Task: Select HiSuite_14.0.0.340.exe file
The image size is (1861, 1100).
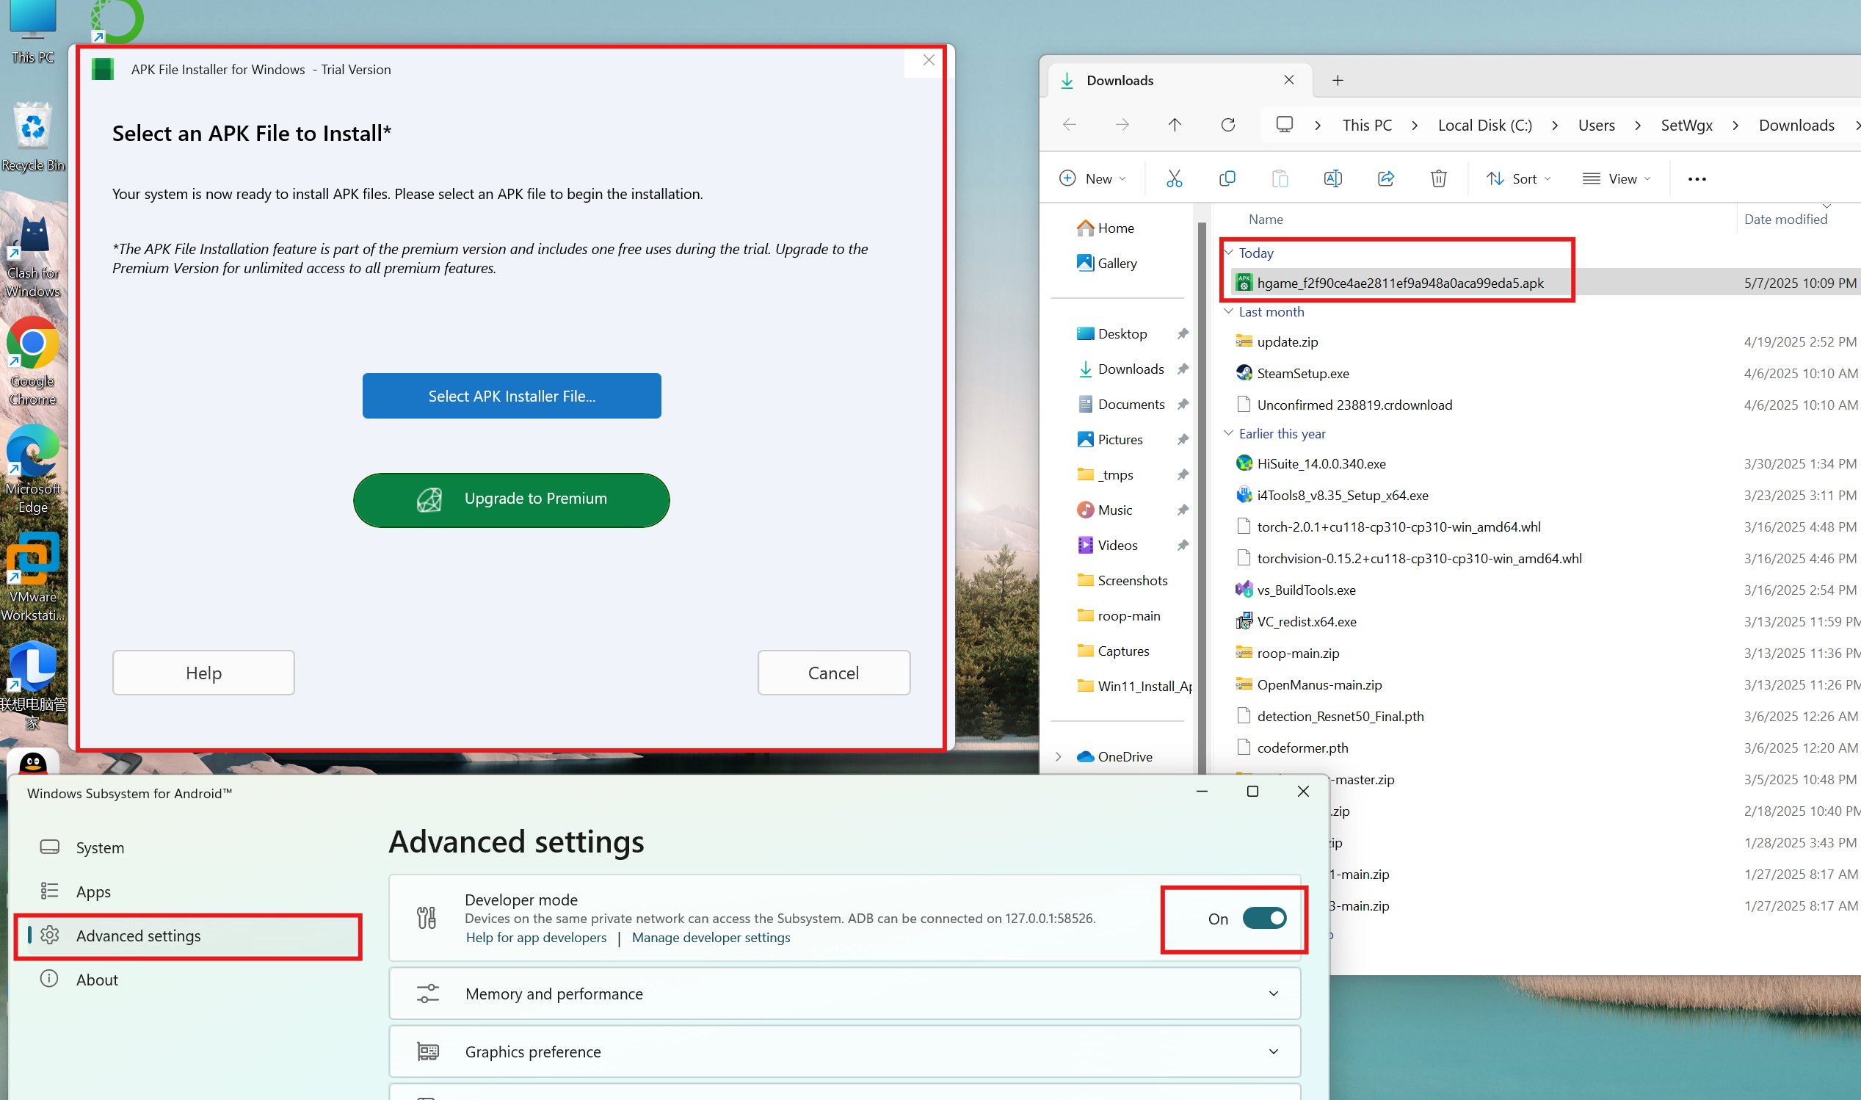Action: (x=1321, y=464)
